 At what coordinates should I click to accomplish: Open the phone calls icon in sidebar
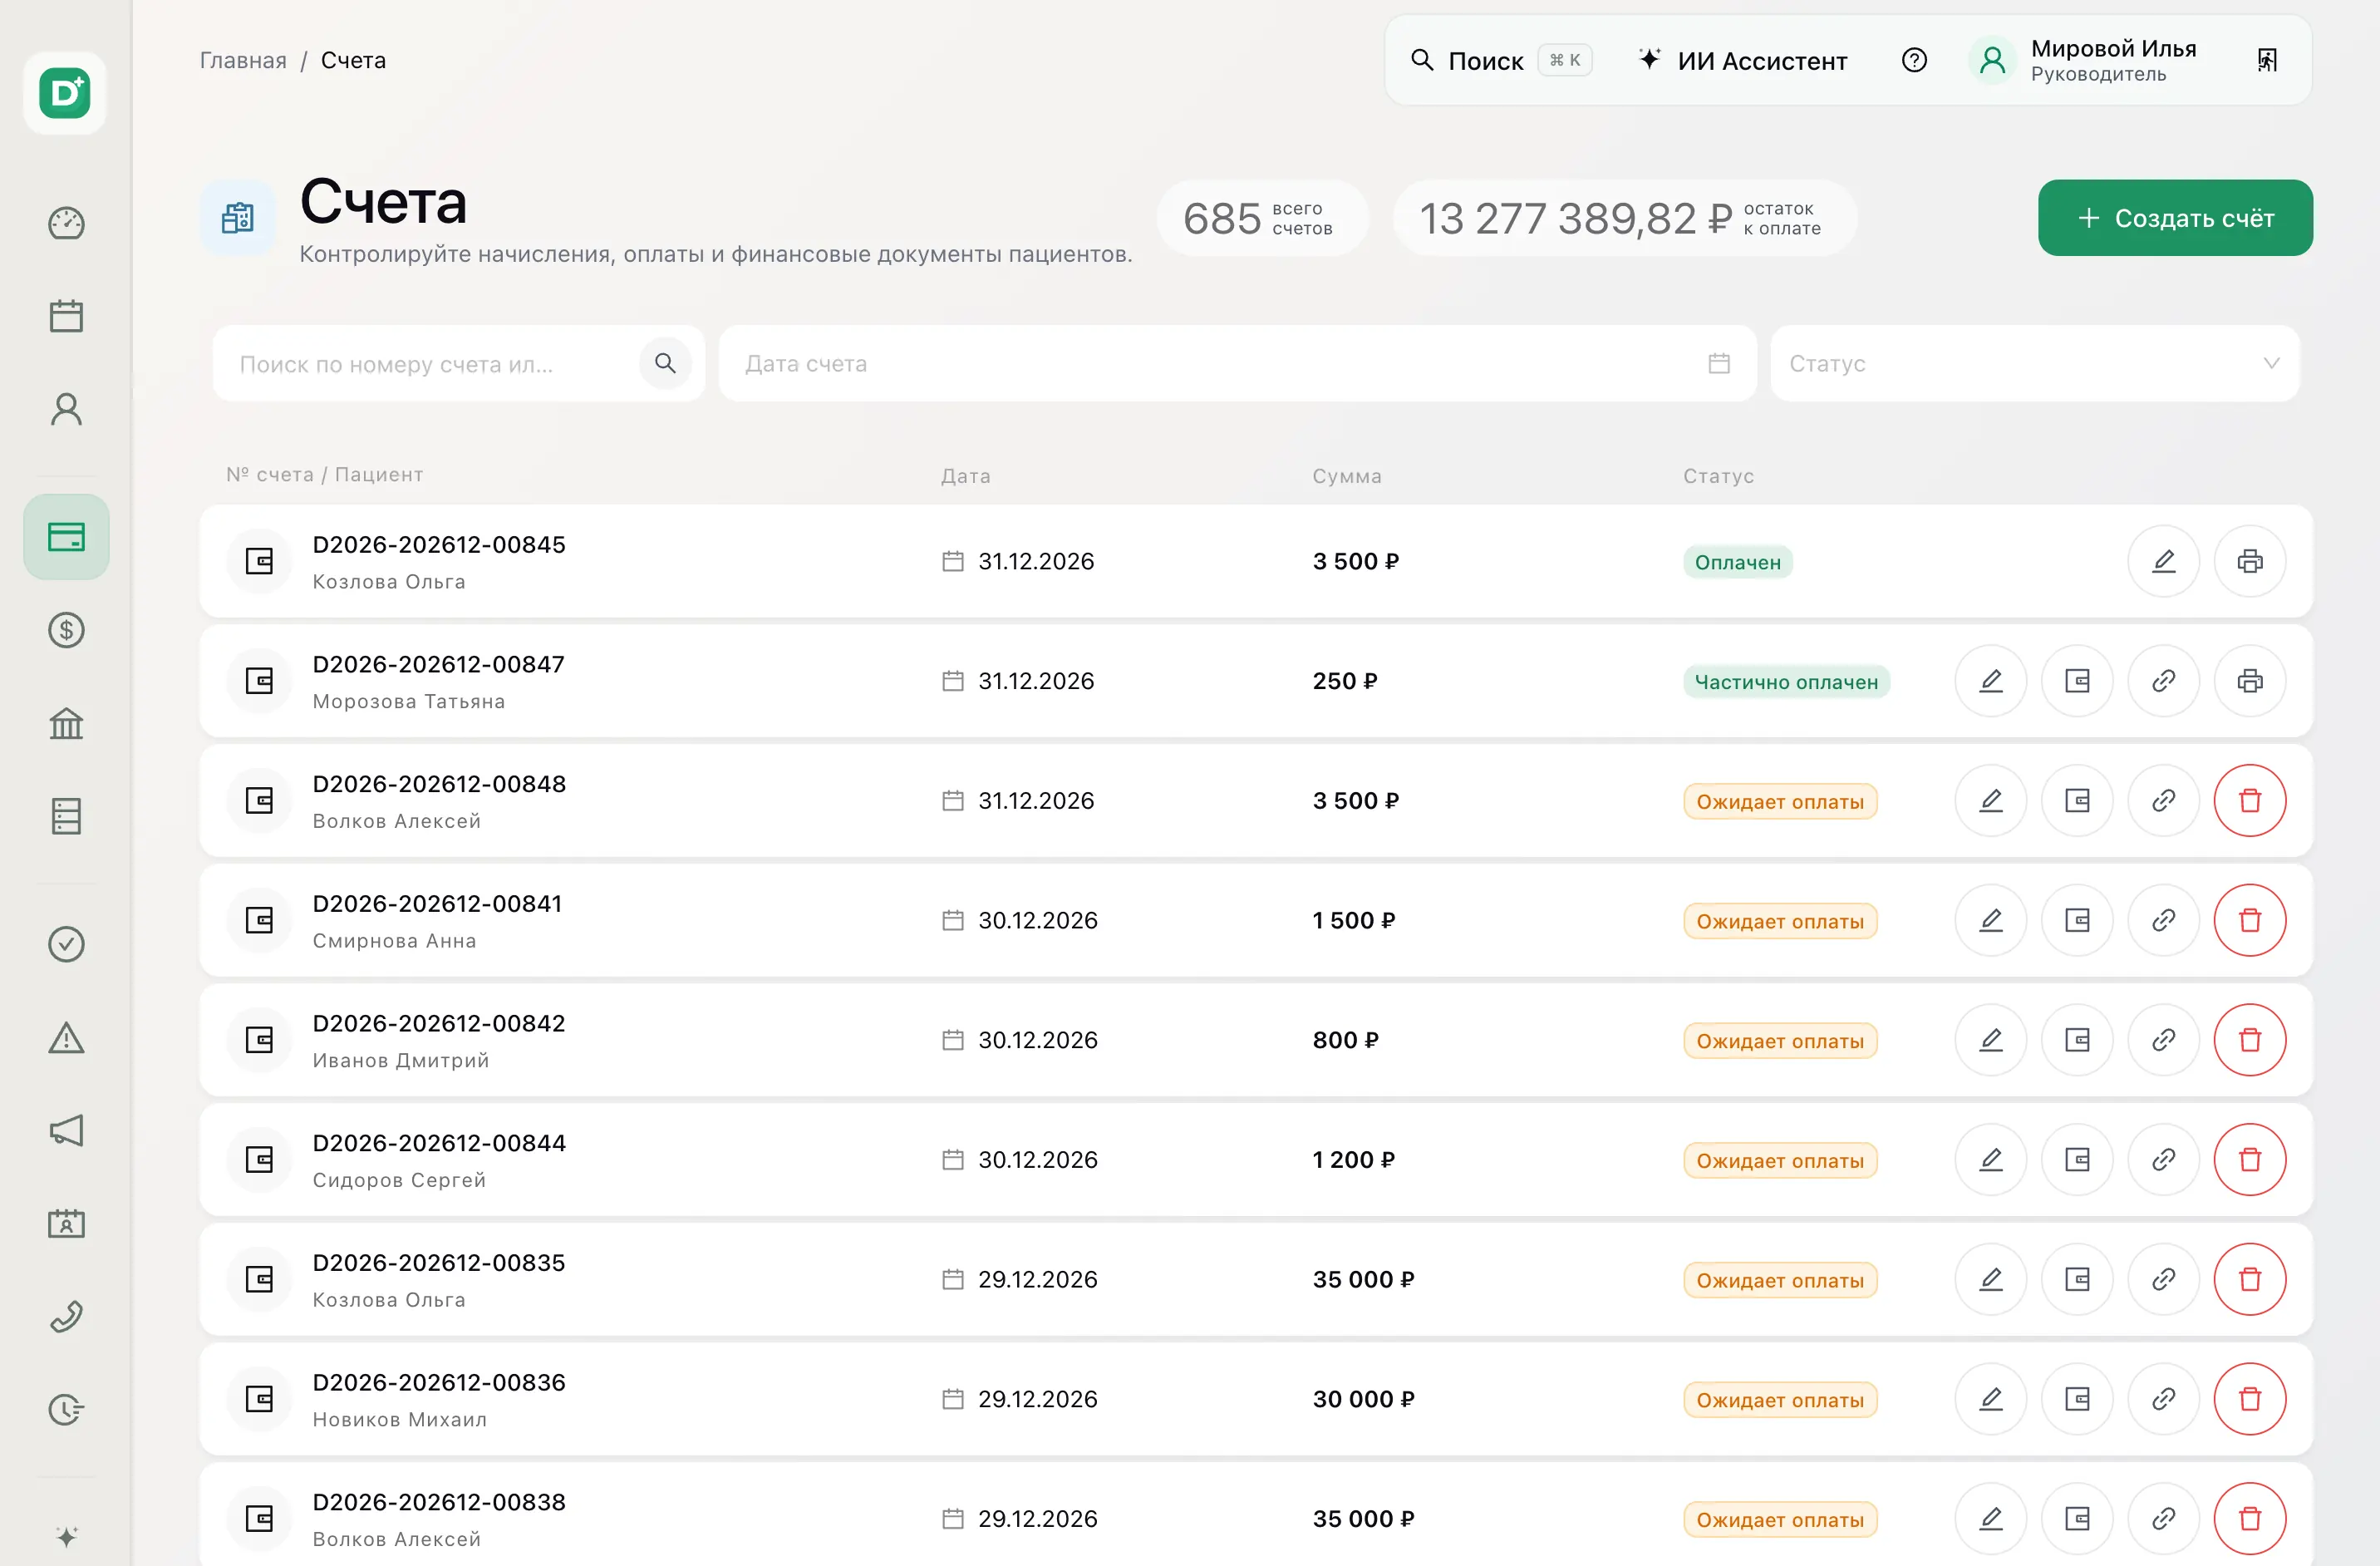[66, 1317]
